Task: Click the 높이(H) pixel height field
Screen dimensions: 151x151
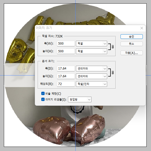Action: click(66, 51)
